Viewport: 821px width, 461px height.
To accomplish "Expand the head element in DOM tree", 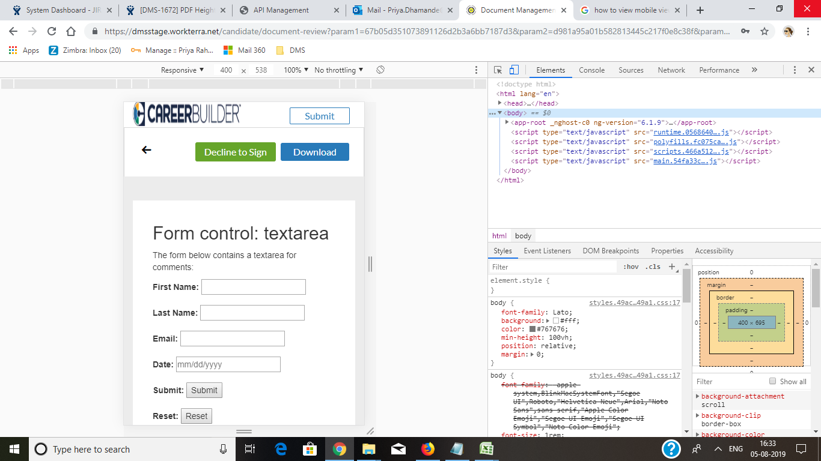I will [x=500, y=103].
